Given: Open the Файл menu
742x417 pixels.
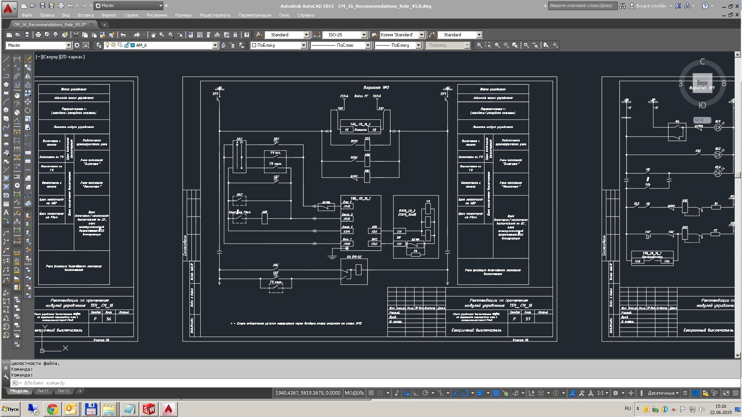Looking at the screenshot, I should (x=27, y=15).
